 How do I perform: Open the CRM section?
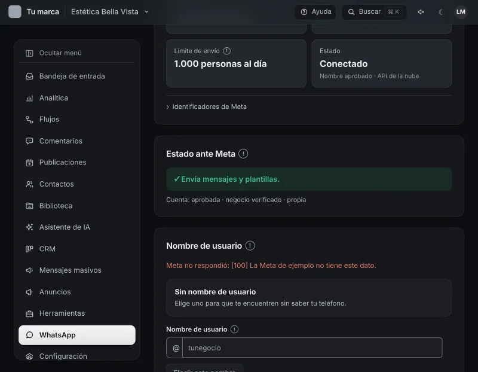tap(77, 249)
